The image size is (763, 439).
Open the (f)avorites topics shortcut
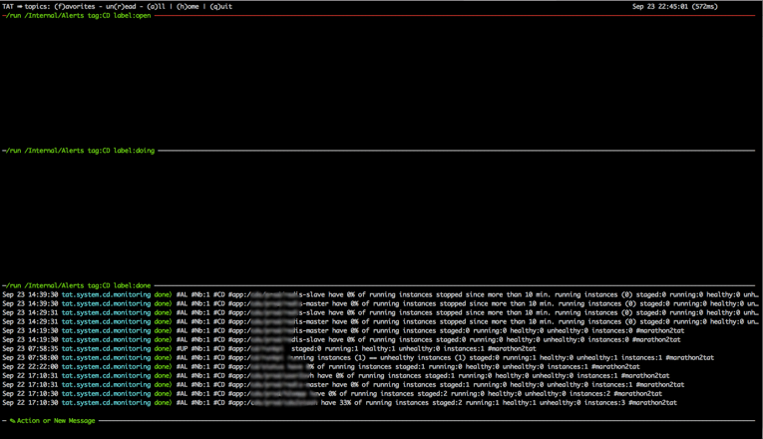[x=75, y=7]
